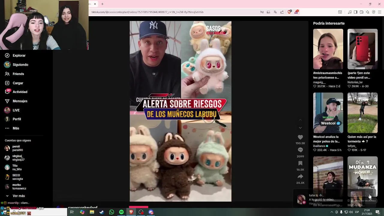Open followed account persii90

point(14,148)
